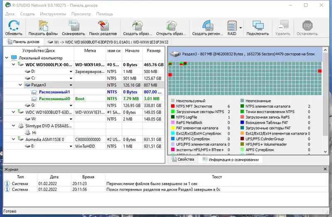Screen dimensions: 332x217
Task: Open dropdown arrow for C: partition
Action: click(x=71, y=78)
